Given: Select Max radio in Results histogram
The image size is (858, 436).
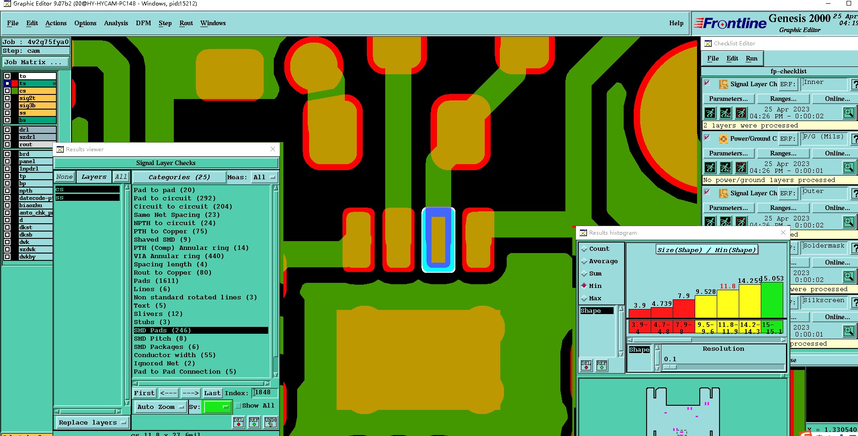Looking at the screenshot, I should (584, 298).
